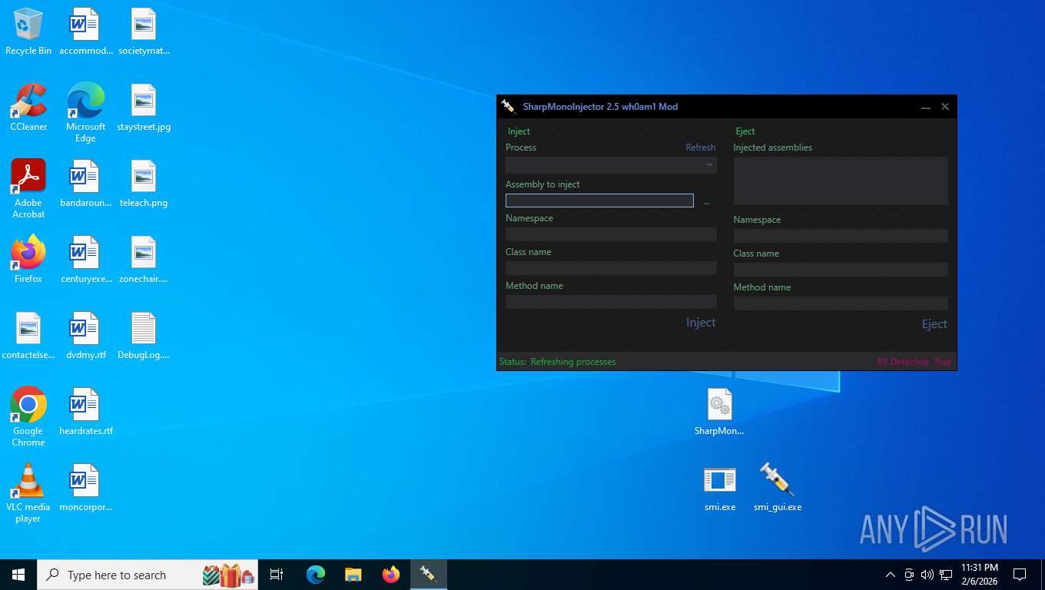
Task: Select the smi_gui.exe syringe icon
Action: [777, 488]
